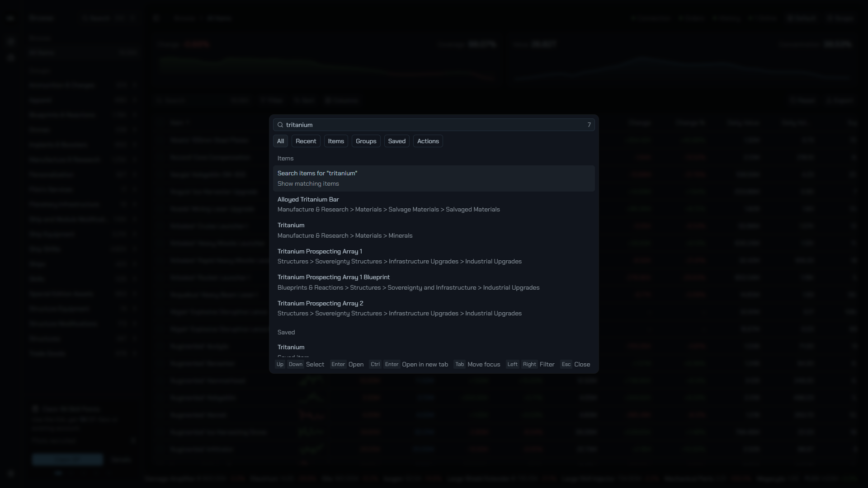Switch to the Actions filter tab
This screenshot has width=868, height=488.
(x=428, y=141)
